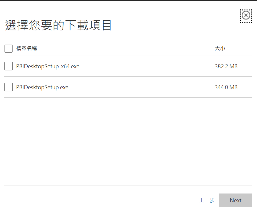257x215 pixels.
Task: Check the PBIDesktopSetup.exe checkbox
Action: (9, 87)
